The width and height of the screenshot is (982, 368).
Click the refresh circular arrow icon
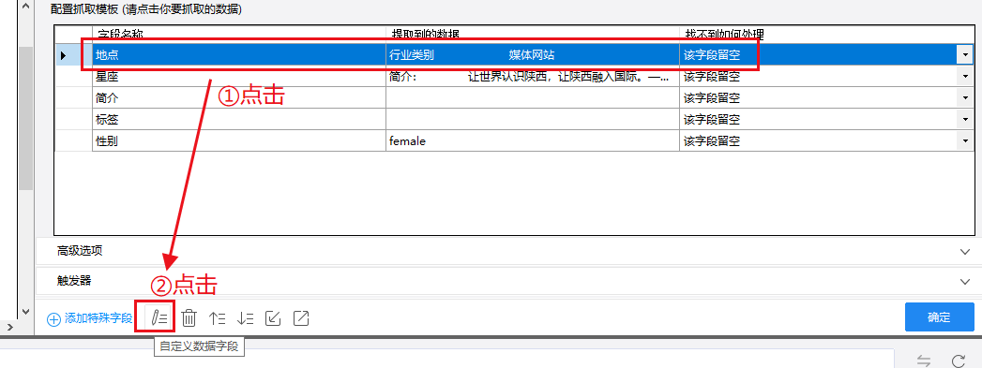(x=958, y=361)
